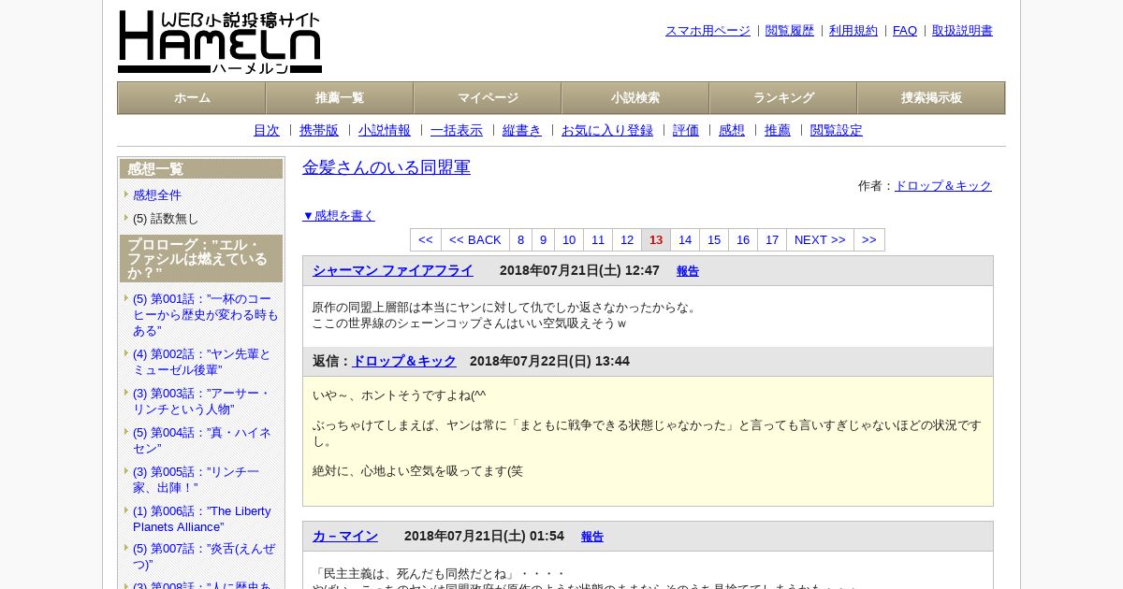Select 第004話 真・ハイネセン
The width and height of the screenshot is (1123, 589).
tap(202, 440)
